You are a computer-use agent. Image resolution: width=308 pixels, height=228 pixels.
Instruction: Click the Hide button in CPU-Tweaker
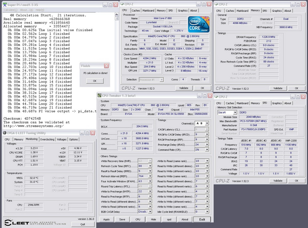(153, 219)
